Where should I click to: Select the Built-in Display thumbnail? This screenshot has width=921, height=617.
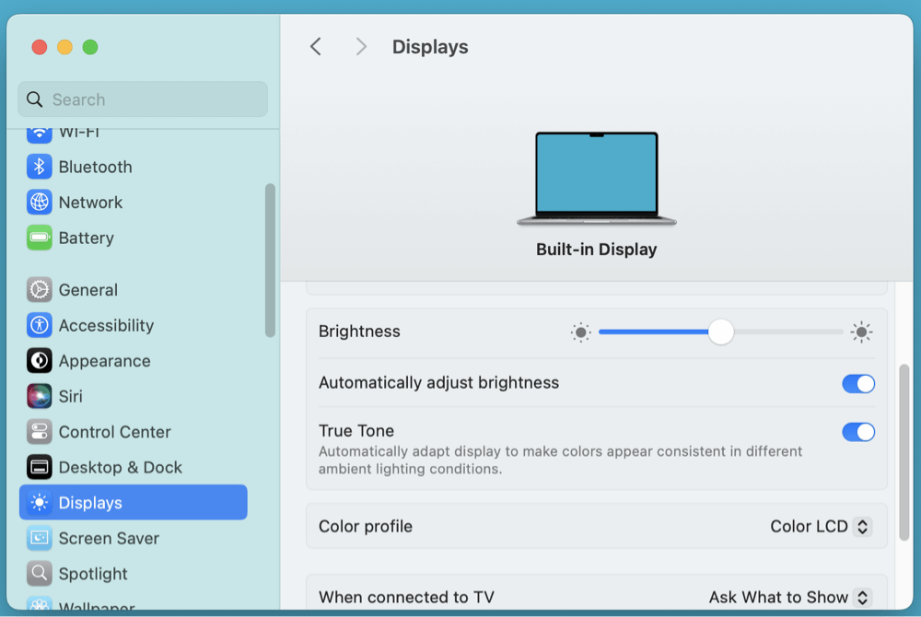(x=597, y=179)
